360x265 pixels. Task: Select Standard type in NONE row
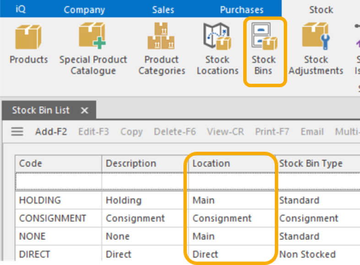317,236
